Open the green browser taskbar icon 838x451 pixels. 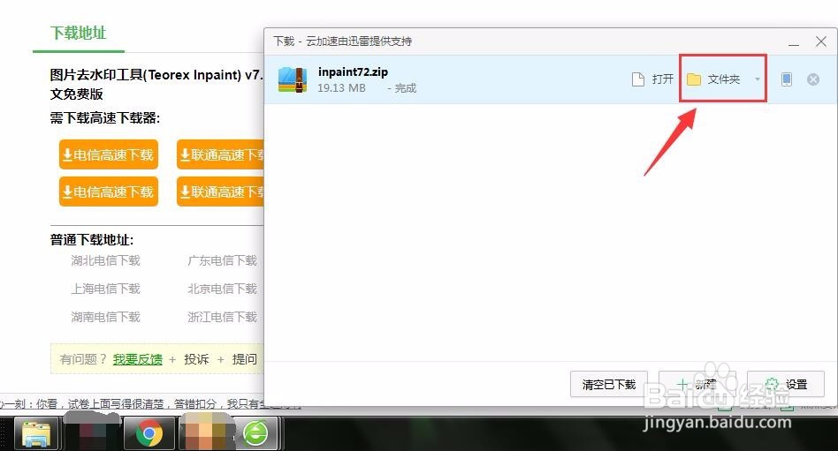pyautogui.click(x=256, y=433)
